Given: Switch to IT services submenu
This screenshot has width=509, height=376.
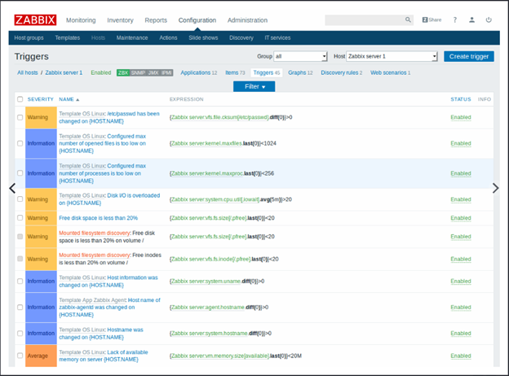Looking at the screenshot, I should click(277, 38).
